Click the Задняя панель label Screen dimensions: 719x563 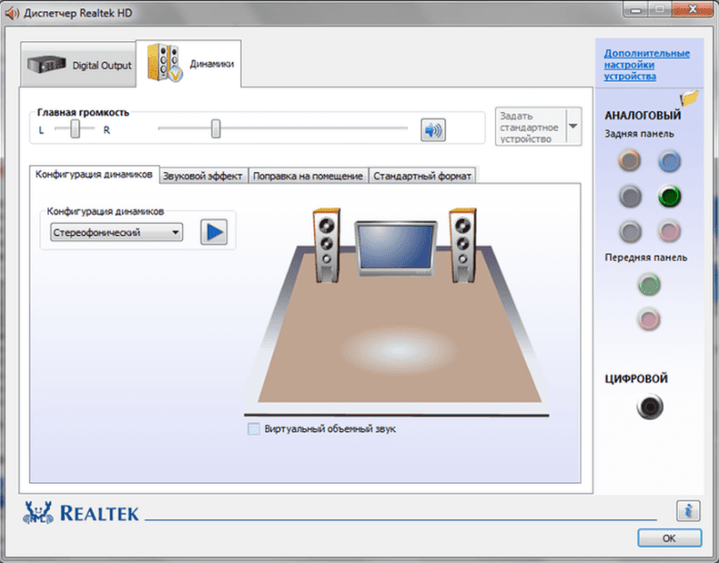coord(640,134)
